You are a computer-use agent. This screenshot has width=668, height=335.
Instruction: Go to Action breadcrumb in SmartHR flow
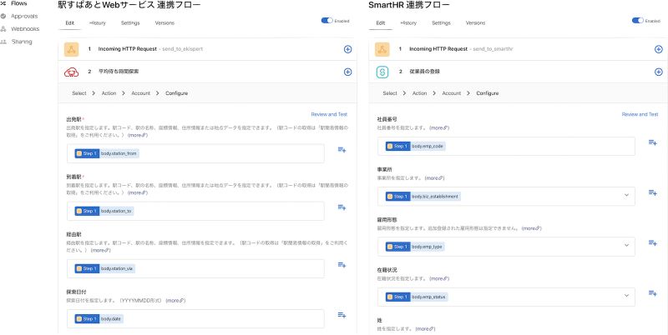(x=420, y=93)
